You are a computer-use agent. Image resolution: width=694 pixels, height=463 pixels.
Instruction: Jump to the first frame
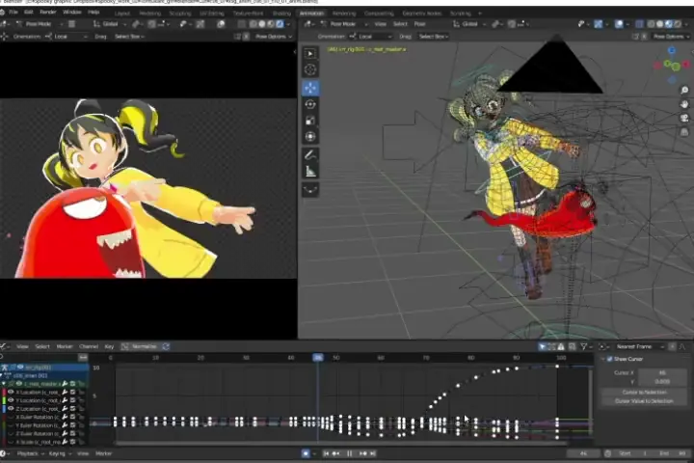pyautogui.click(x=326, y=453)
